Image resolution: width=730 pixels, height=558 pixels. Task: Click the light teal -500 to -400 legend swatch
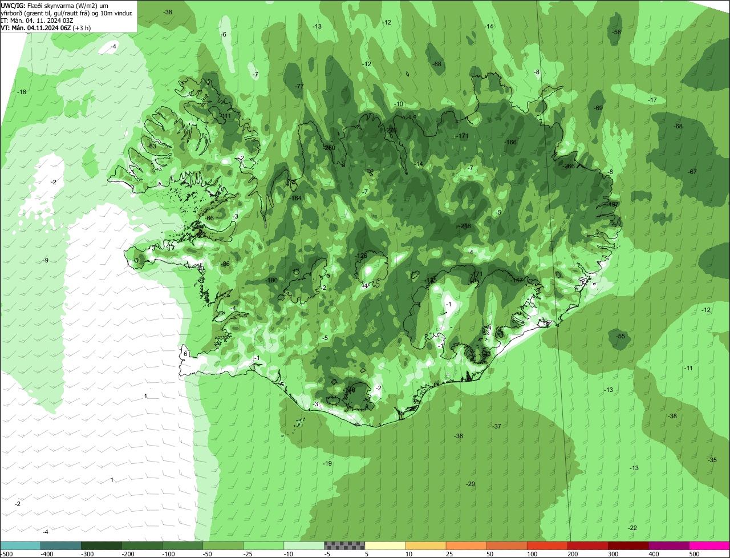click(x=21, y=546)
